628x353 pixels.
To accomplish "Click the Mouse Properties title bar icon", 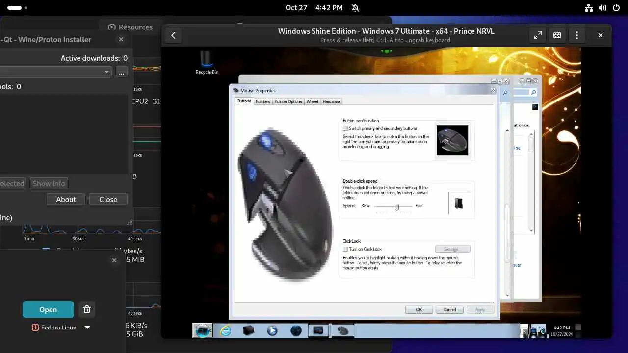I will (x=235, y=90).
